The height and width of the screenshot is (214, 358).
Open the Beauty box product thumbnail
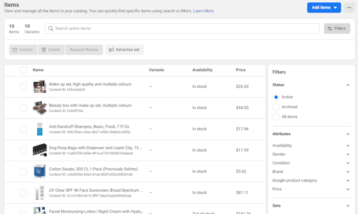pyautogui.click(x=40, y=108)
